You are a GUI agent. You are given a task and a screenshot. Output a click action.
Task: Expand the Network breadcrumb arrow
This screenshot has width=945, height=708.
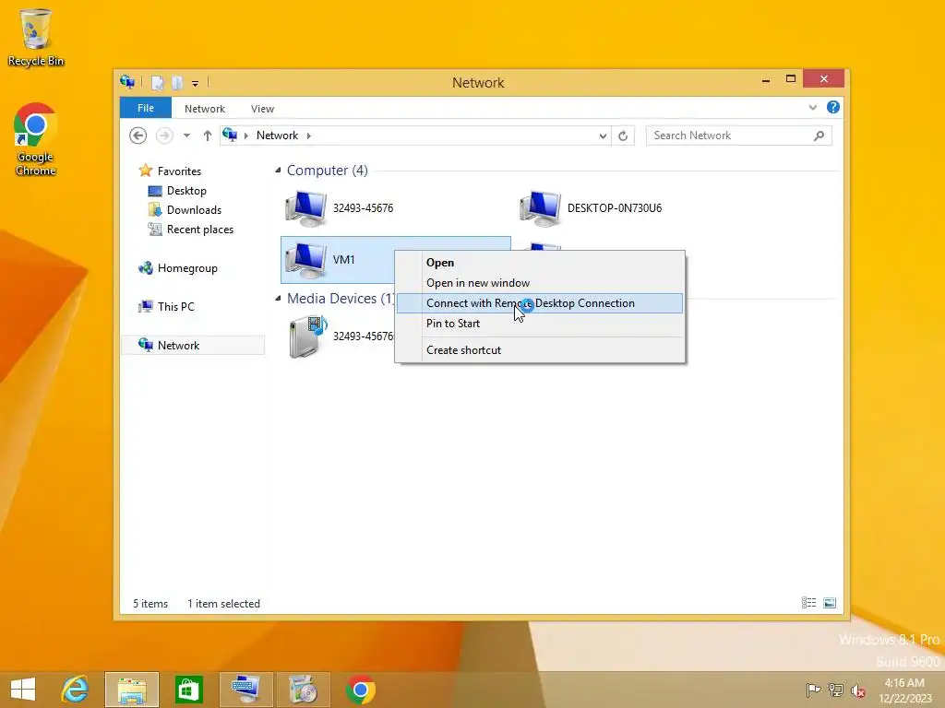(x=308, y=136)
